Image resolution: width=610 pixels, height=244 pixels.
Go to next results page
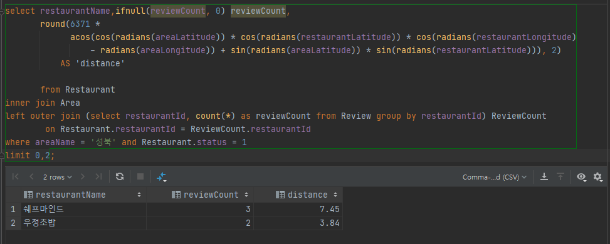tap(83, 177)
